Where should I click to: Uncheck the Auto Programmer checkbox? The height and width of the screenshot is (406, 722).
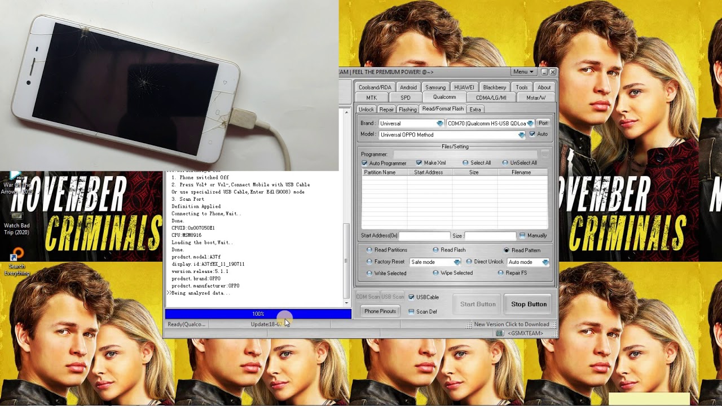(364, 163)
